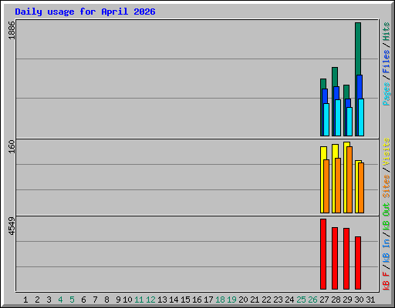Viewport: 395px width, 308px height.
Task: Click weekend day 4 on the x-axis
Action: 60,300
